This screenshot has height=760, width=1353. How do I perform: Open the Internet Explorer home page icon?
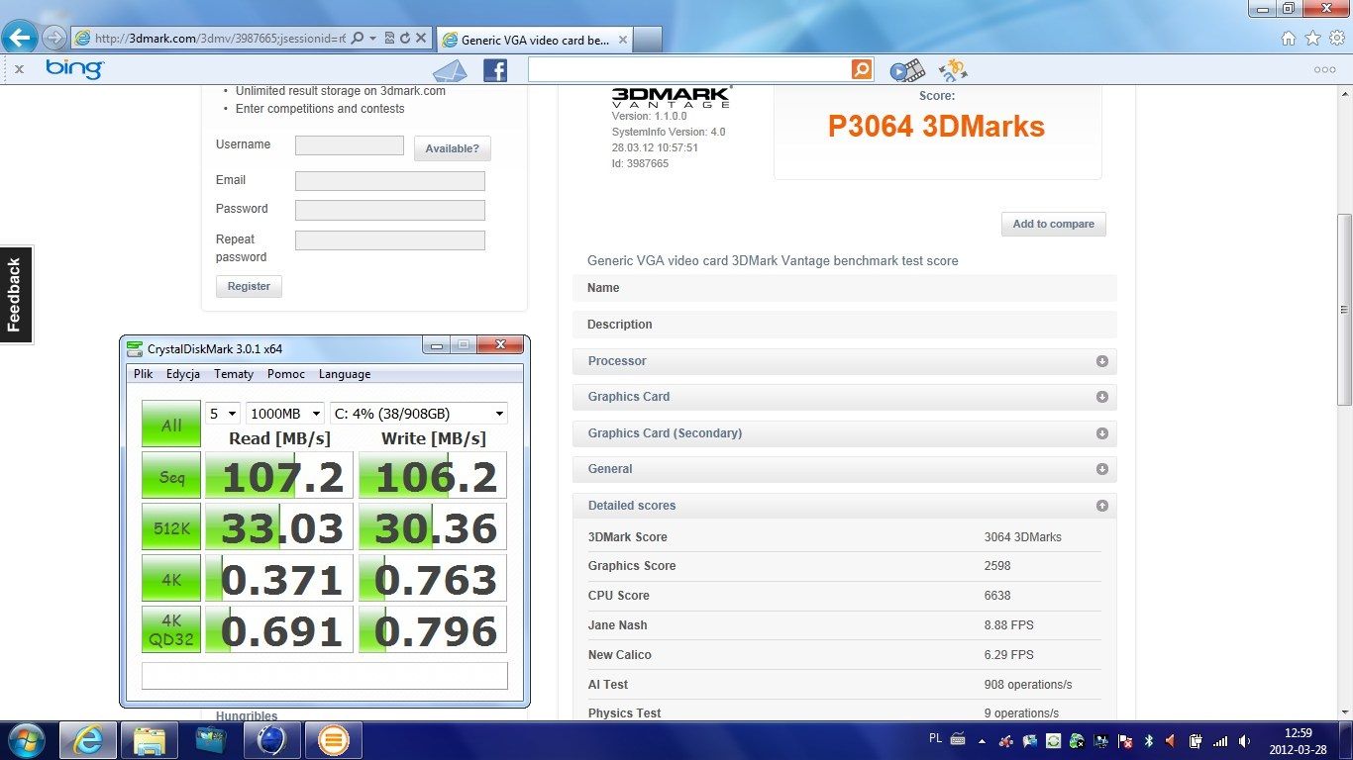coord(1289,39)
